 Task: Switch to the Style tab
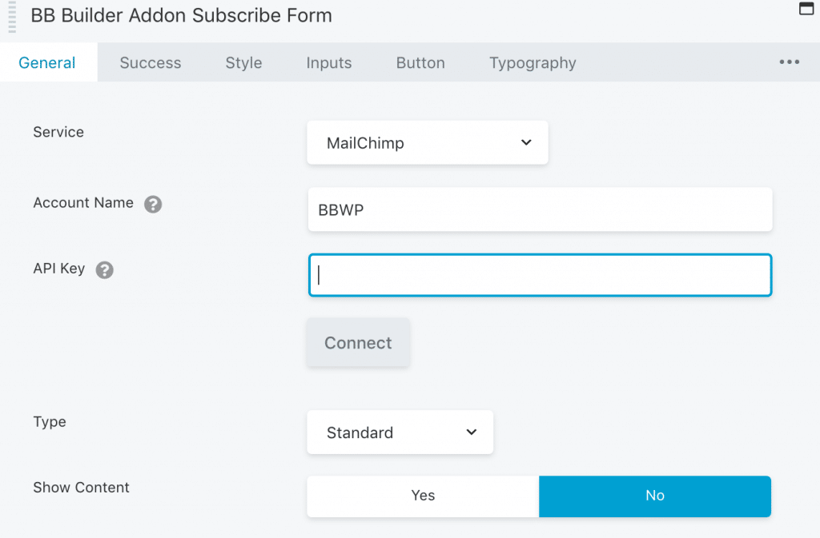(243, 62)
